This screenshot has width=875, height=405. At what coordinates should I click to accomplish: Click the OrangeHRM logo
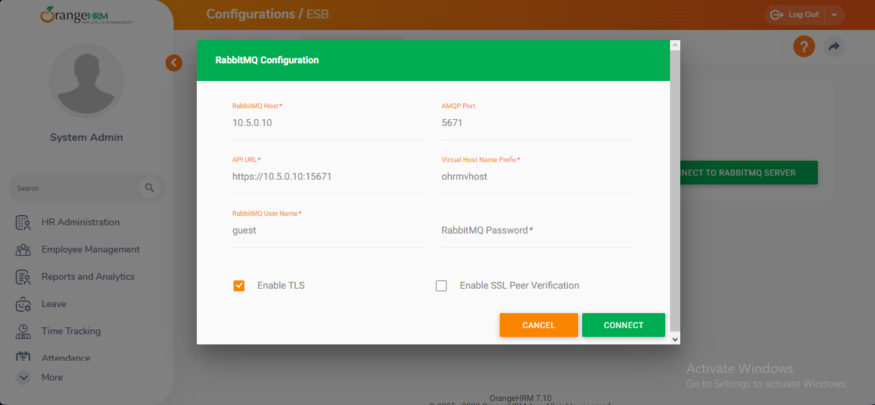coord(86,15)
